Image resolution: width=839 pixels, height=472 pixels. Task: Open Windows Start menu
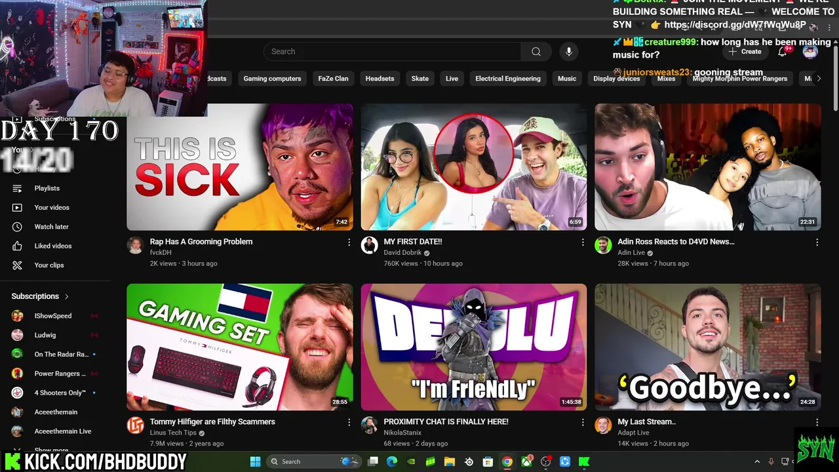(256, 462)
